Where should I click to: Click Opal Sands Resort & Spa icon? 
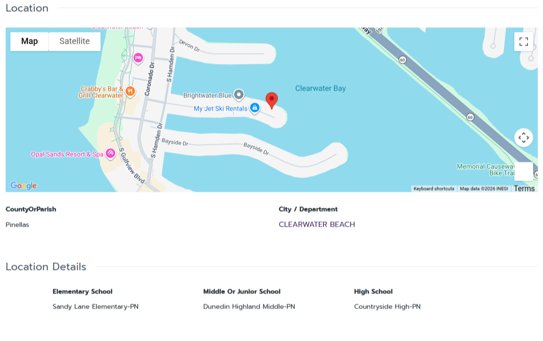[x=110, y=153]
